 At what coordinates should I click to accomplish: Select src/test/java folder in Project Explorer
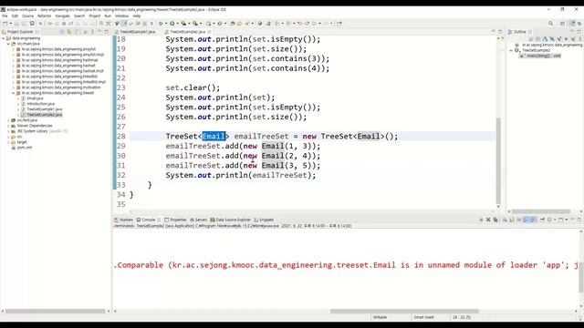tap(26, 120)
